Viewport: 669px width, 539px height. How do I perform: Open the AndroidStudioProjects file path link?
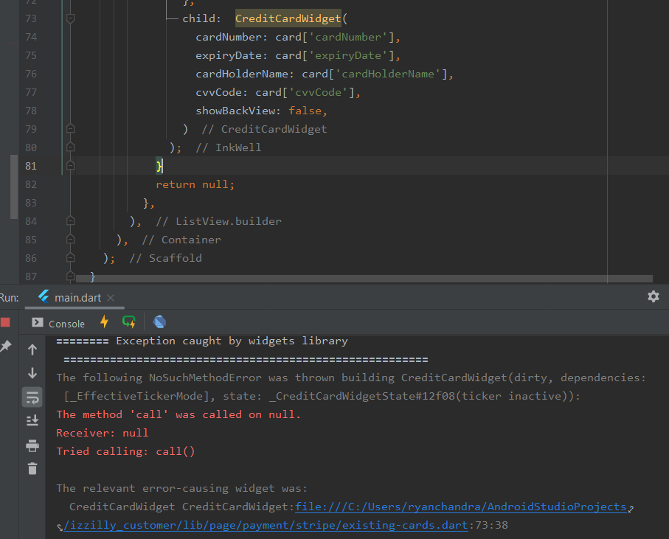[x=461, y=507]
